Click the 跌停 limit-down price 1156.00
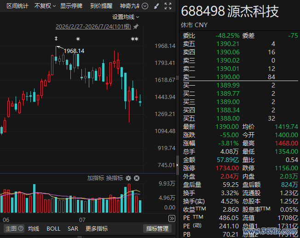Viewport: 300px width, 238px height. (286, 168)
